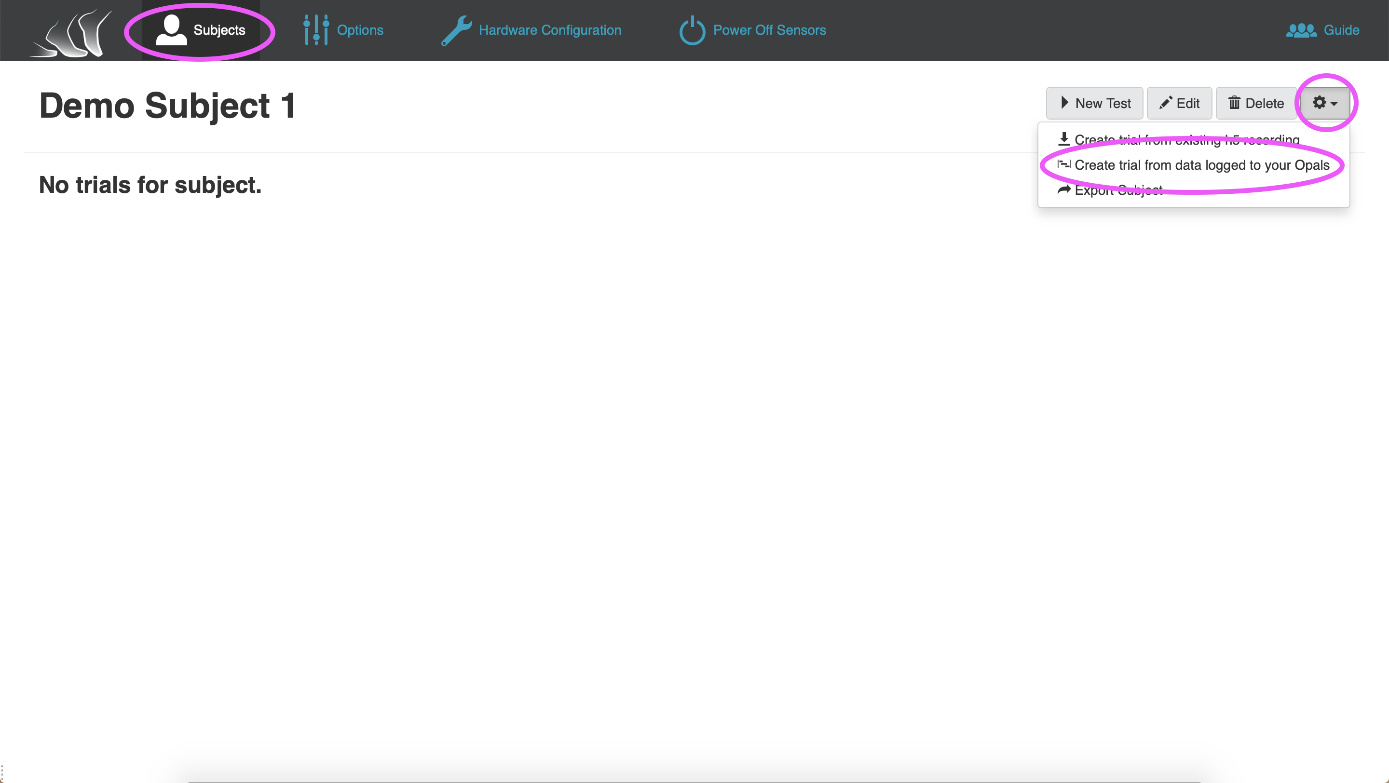Click the caret beside the gear
The image size is (1389, 783).
(x=1334, y=104)
